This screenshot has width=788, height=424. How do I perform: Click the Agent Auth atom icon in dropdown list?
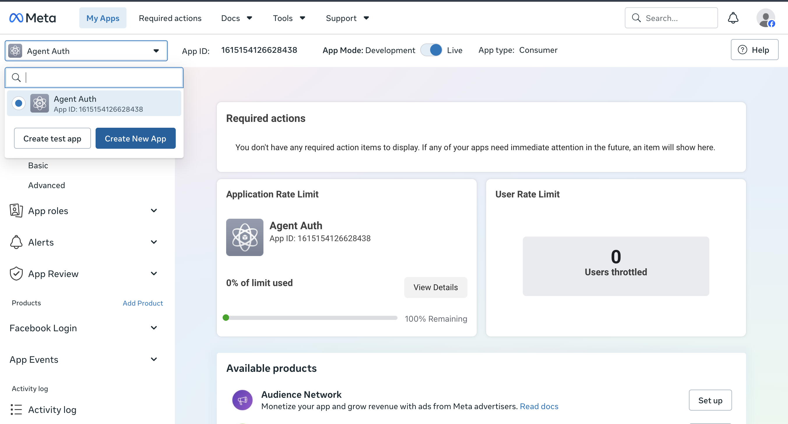(39, 104)
